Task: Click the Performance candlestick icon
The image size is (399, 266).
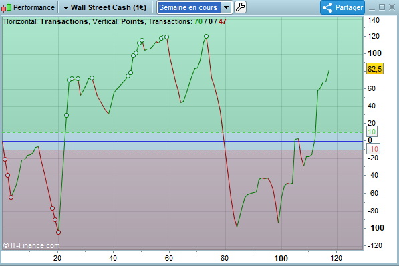Action: pos(7,7)
